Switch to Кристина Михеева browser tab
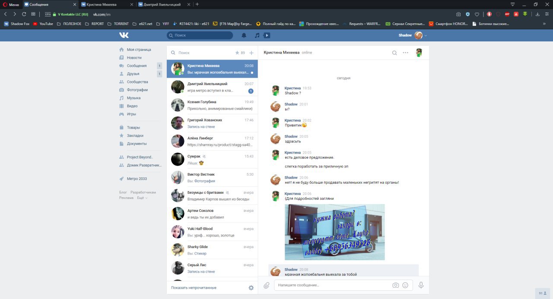The width and height of the screenshot is (553, 299). pyautogui.click(x=107, y=4)
